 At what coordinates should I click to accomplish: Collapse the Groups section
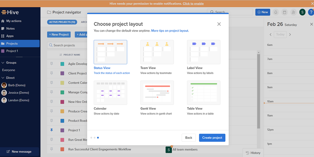(x=3, y=63)
